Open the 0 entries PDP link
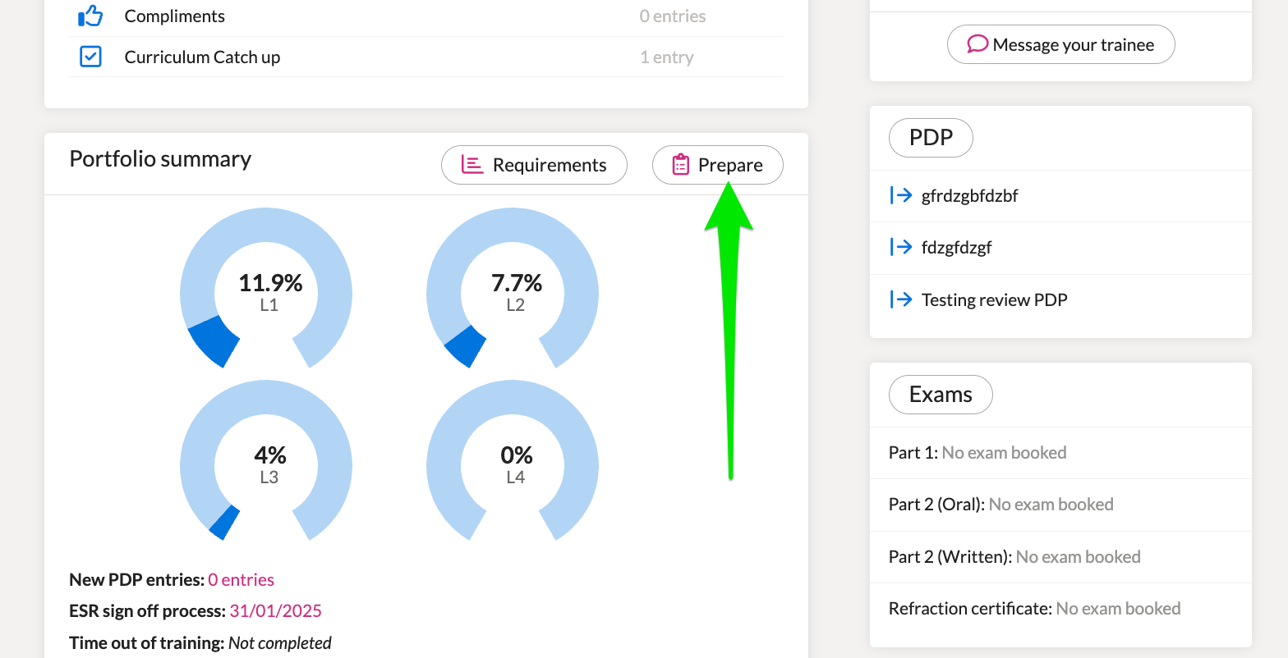 pyautogui.click(x=241, y=579)
